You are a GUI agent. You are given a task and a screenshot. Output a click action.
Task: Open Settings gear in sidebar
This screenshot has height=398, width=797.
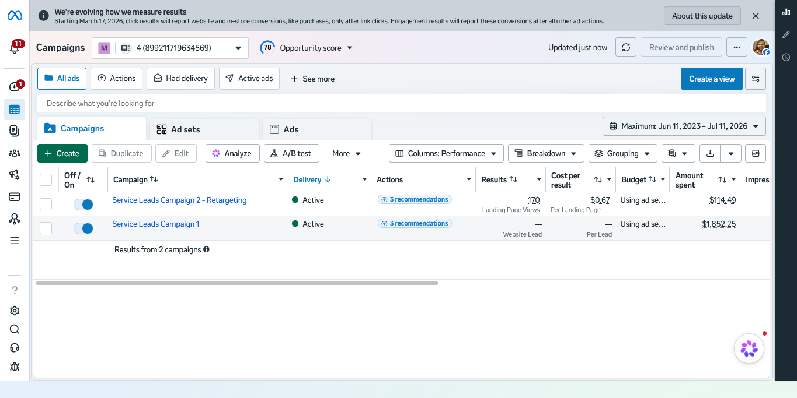[15, 311]
